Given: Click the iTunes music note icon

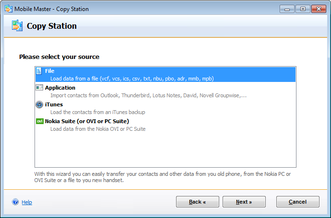Looking at the screenshot, I should 39,104.
